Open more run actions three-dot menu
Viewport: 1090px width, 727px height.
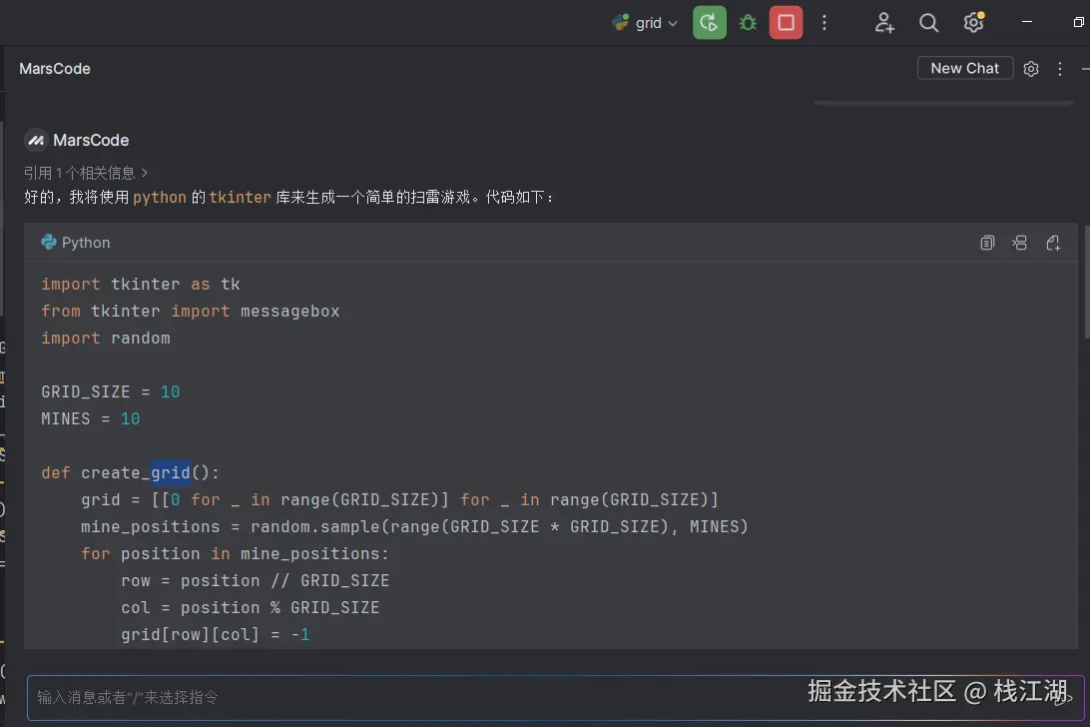[x=824, y=23]
